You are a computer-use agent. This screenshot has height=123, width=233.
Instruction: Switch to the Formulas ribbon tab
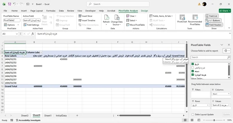[x=51, y=11]
